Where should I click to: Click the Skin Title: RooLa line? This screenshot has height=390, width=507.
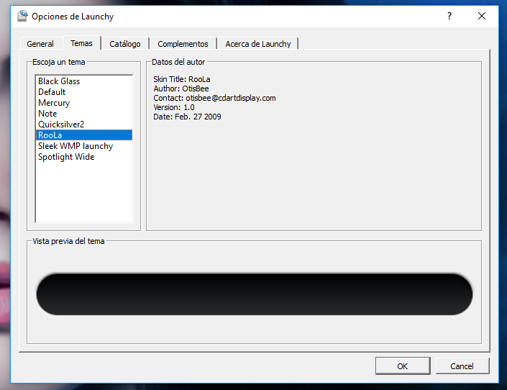point(182,79)
